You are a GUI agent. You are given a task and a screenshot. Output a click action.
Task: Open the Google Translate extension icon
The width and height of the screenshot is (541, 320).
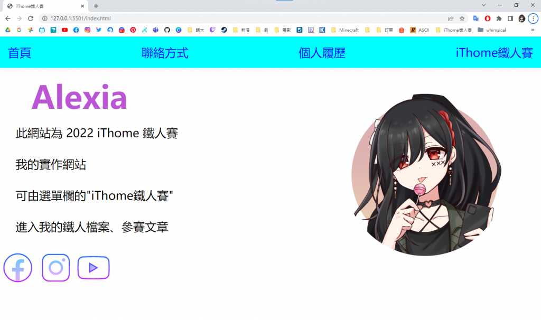(476, 18)
